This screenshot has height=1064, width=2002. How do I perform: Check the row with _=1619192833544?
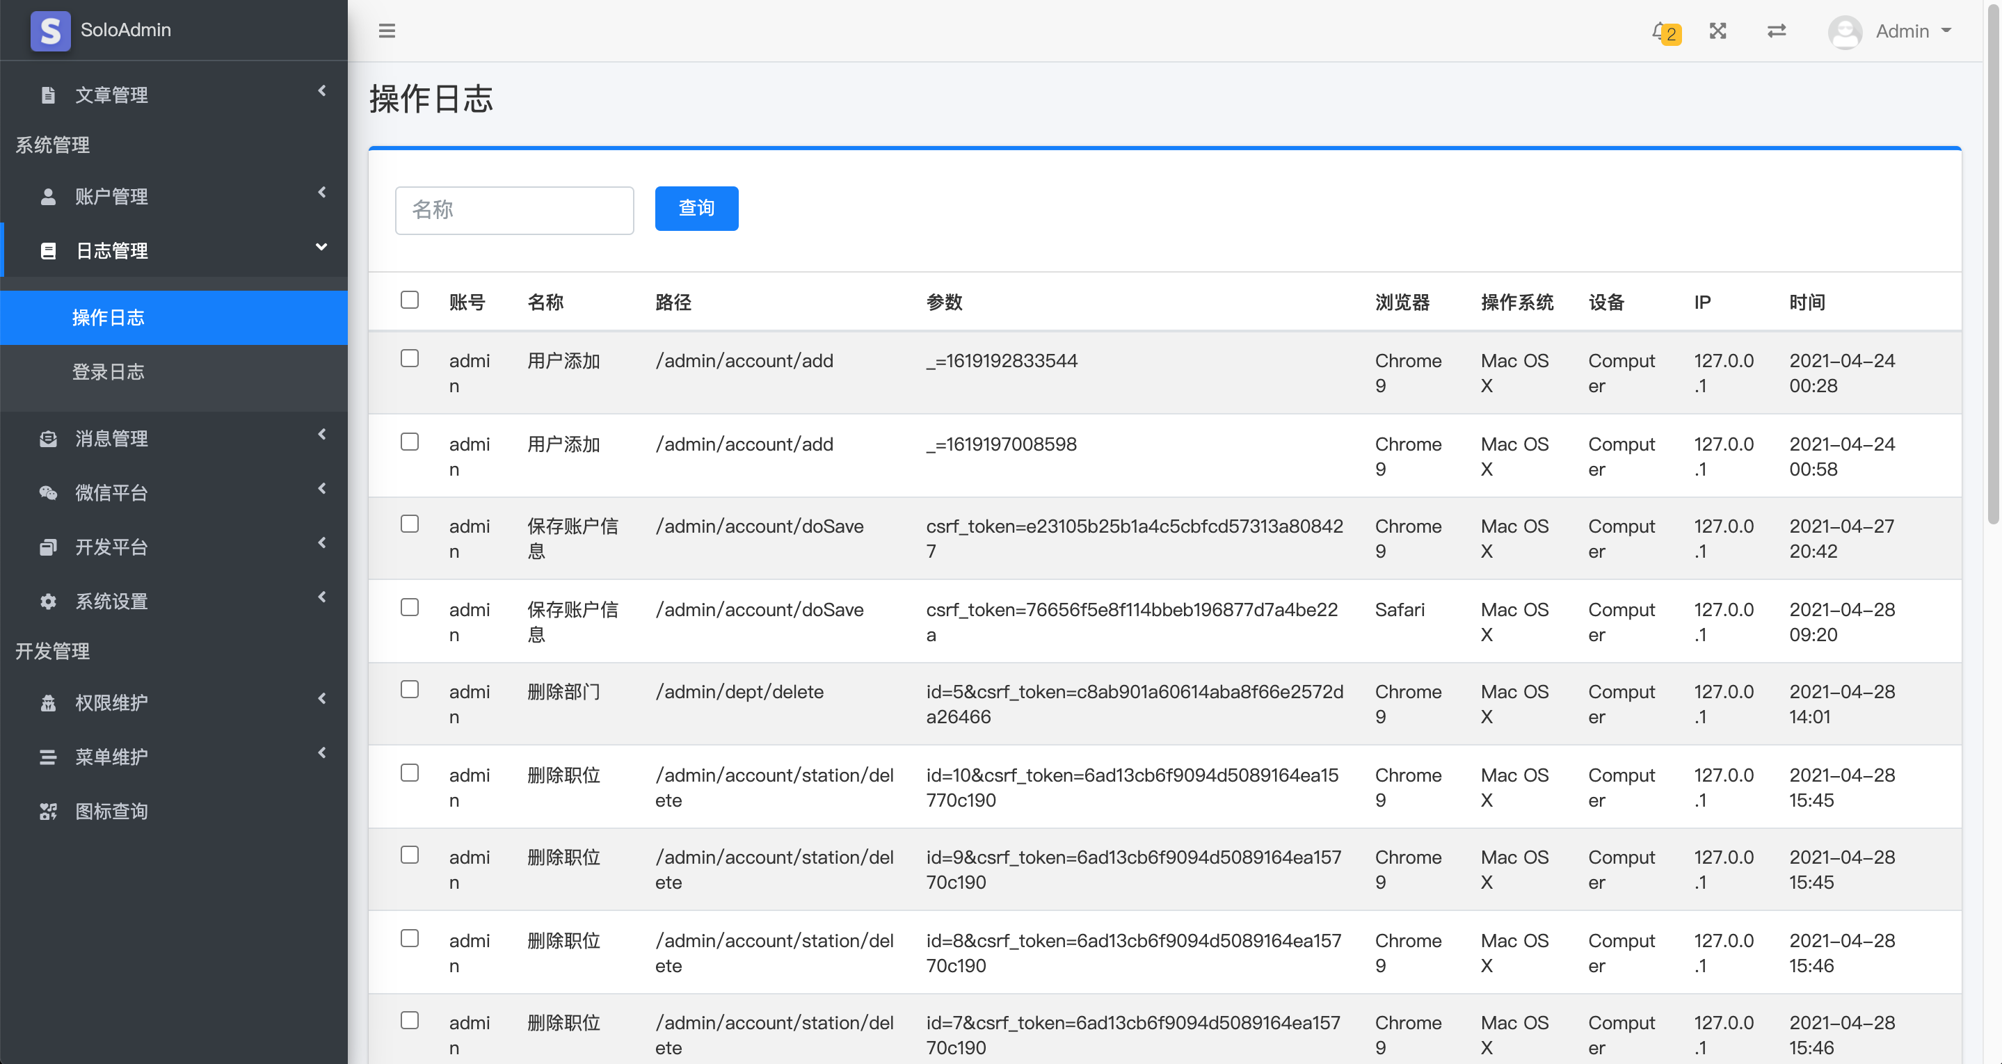pos(410,357)
